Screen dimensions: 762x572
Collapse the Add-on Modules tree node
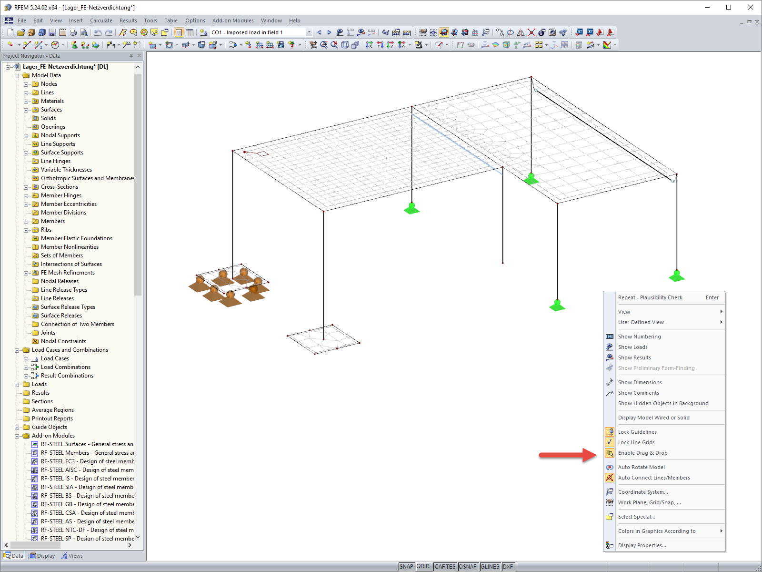pos(17,436)
